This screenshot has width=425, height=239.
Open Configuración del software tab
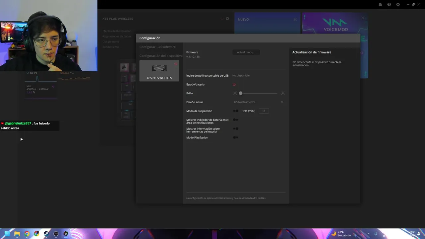coord(157,47)
